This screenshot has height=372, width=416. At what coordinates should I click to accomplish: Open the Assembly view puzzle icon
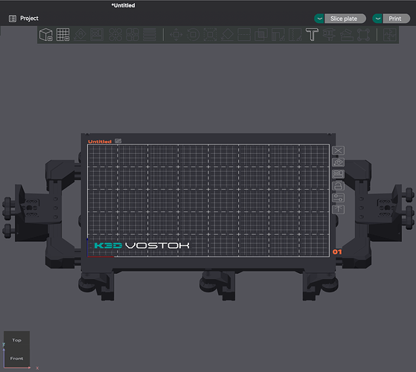pyautogui.click(x=390, y=35)
